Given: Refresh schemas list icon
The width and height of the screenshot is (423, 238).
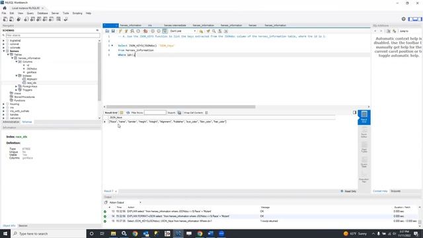Looking at the screenshot, I should [x=97, y=30].
